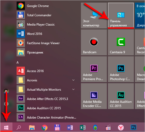
Task: Launch Adobe Audition CC 2015 in app list
Action: click(46, 108)
